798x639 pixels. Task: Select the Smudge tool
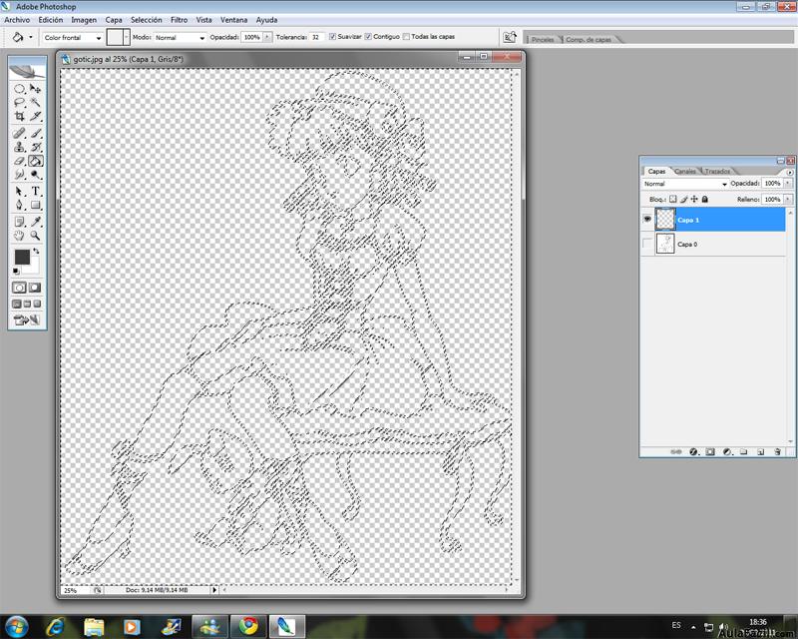(19, 175)
